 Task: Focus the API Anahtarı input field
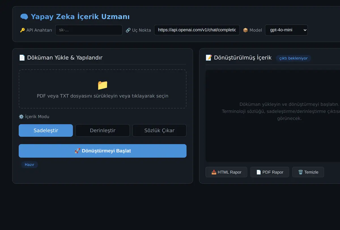(x=89, y=30)
